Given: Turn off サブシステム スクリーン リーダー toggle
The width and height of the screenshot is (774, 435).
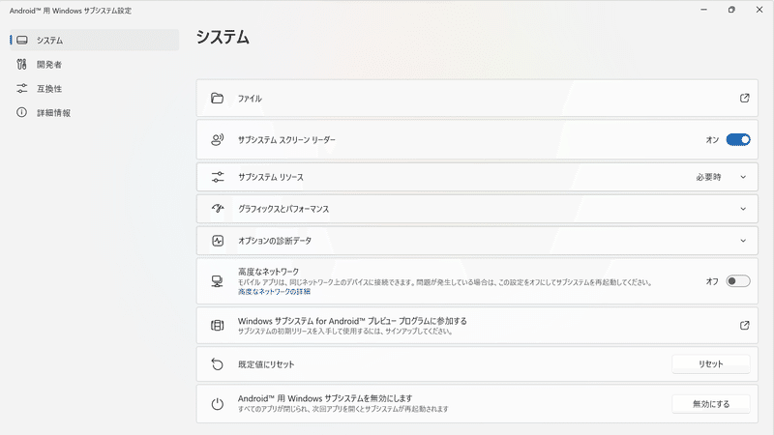Looking at the screenshot, I should (738, 140).
